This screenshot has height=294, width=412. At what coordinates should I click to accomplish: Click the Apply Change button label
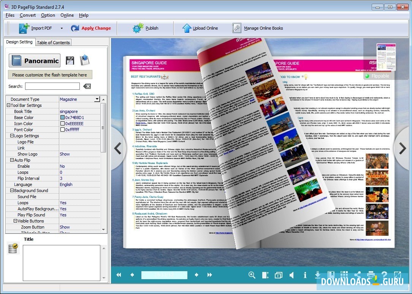pyautogui.click(x=96, y=28)
